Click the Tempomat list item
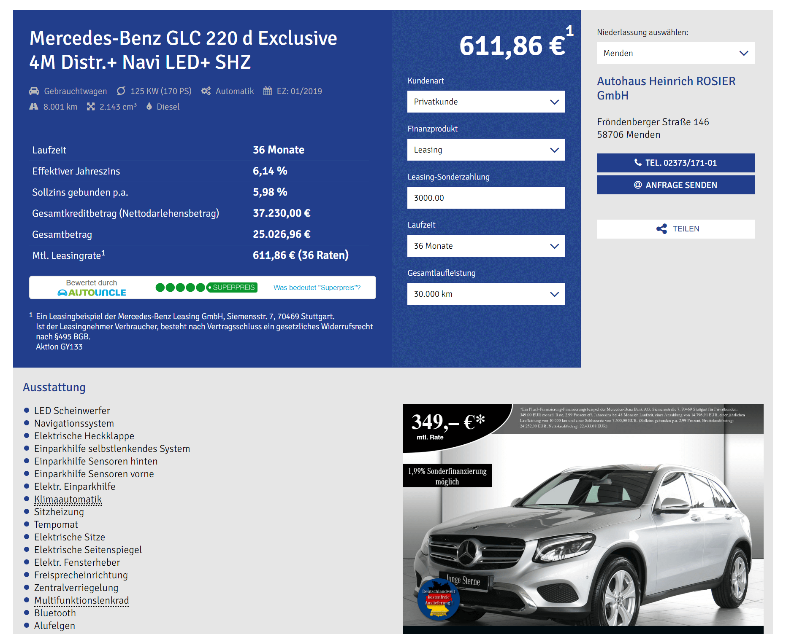Image resolution: width=786 pixels, height=634 pixels. (56, 524)
